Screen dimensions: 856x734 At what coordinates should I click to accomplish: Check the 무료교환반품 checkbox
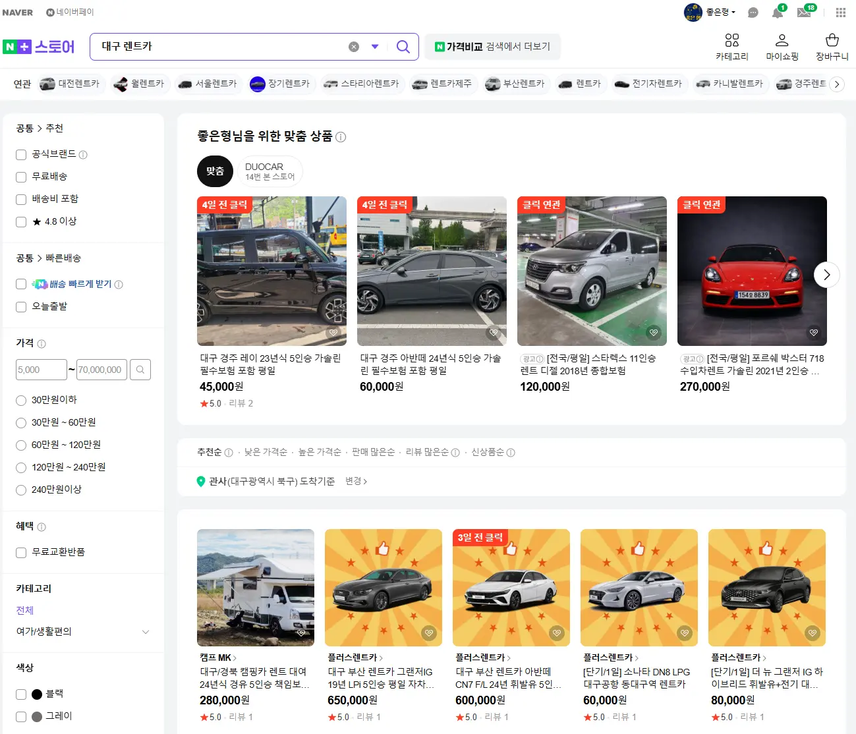click(21, 553)
